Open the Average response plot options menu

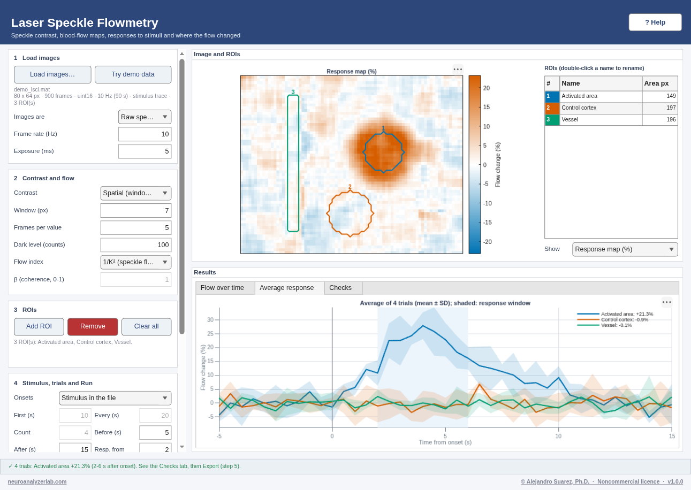[667, 302]
